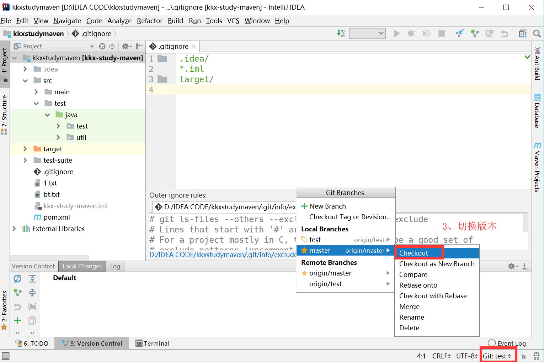
Task: Expand the .idea folder
Action: pyautogui.click(x=25, y=69)
